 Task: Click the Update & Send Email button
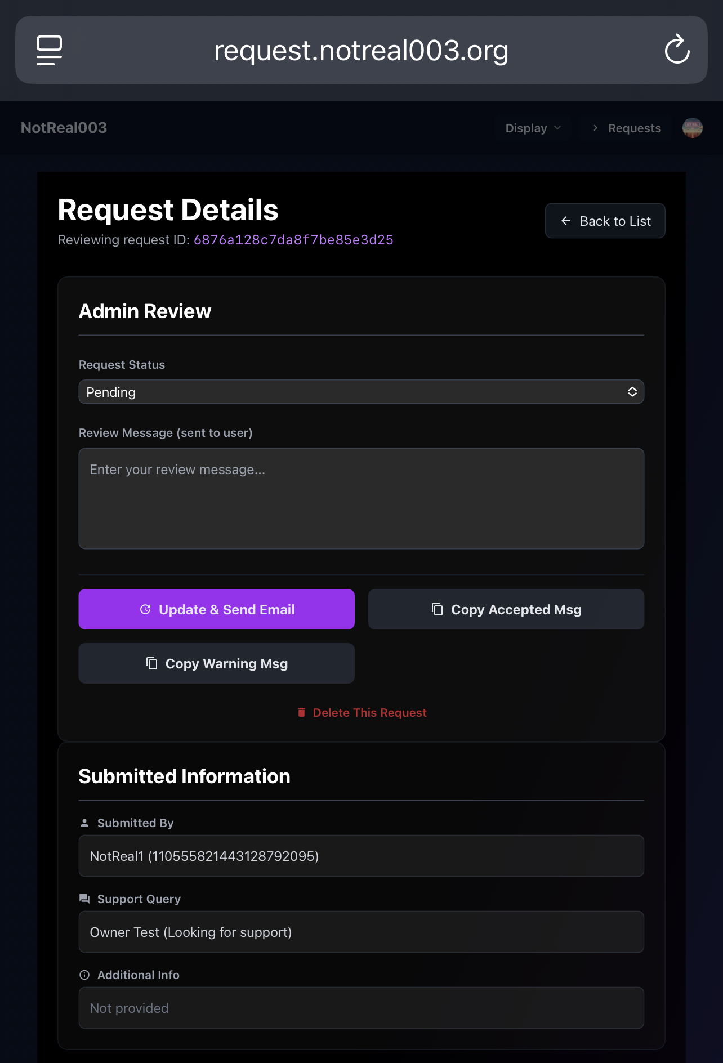point(217,609)
